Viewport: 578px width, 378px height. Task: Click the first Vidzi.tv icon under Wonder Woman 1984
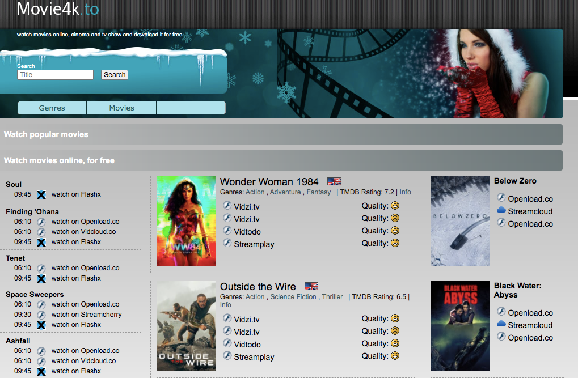tap(227, 205)
